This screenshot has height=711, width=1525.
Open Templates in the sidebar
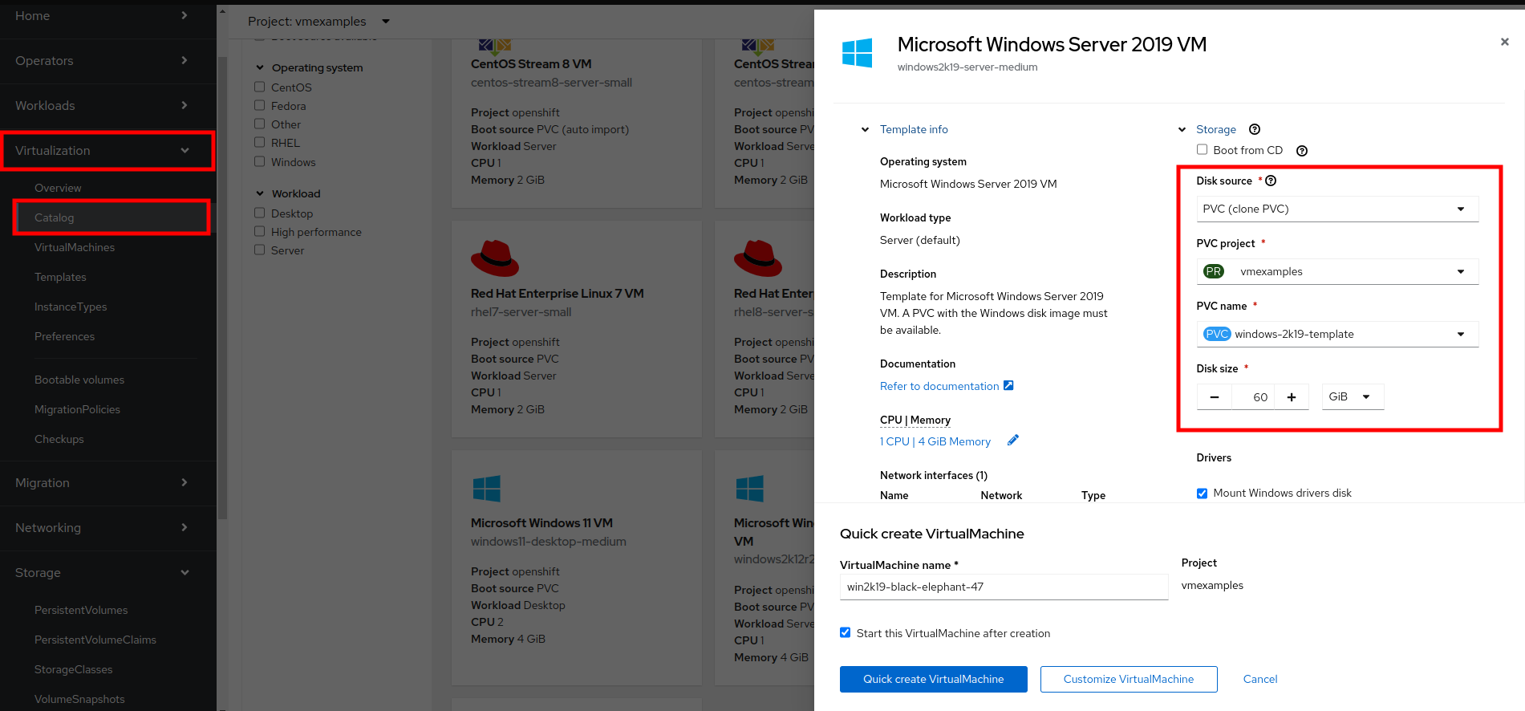click(x=60, y=277)
